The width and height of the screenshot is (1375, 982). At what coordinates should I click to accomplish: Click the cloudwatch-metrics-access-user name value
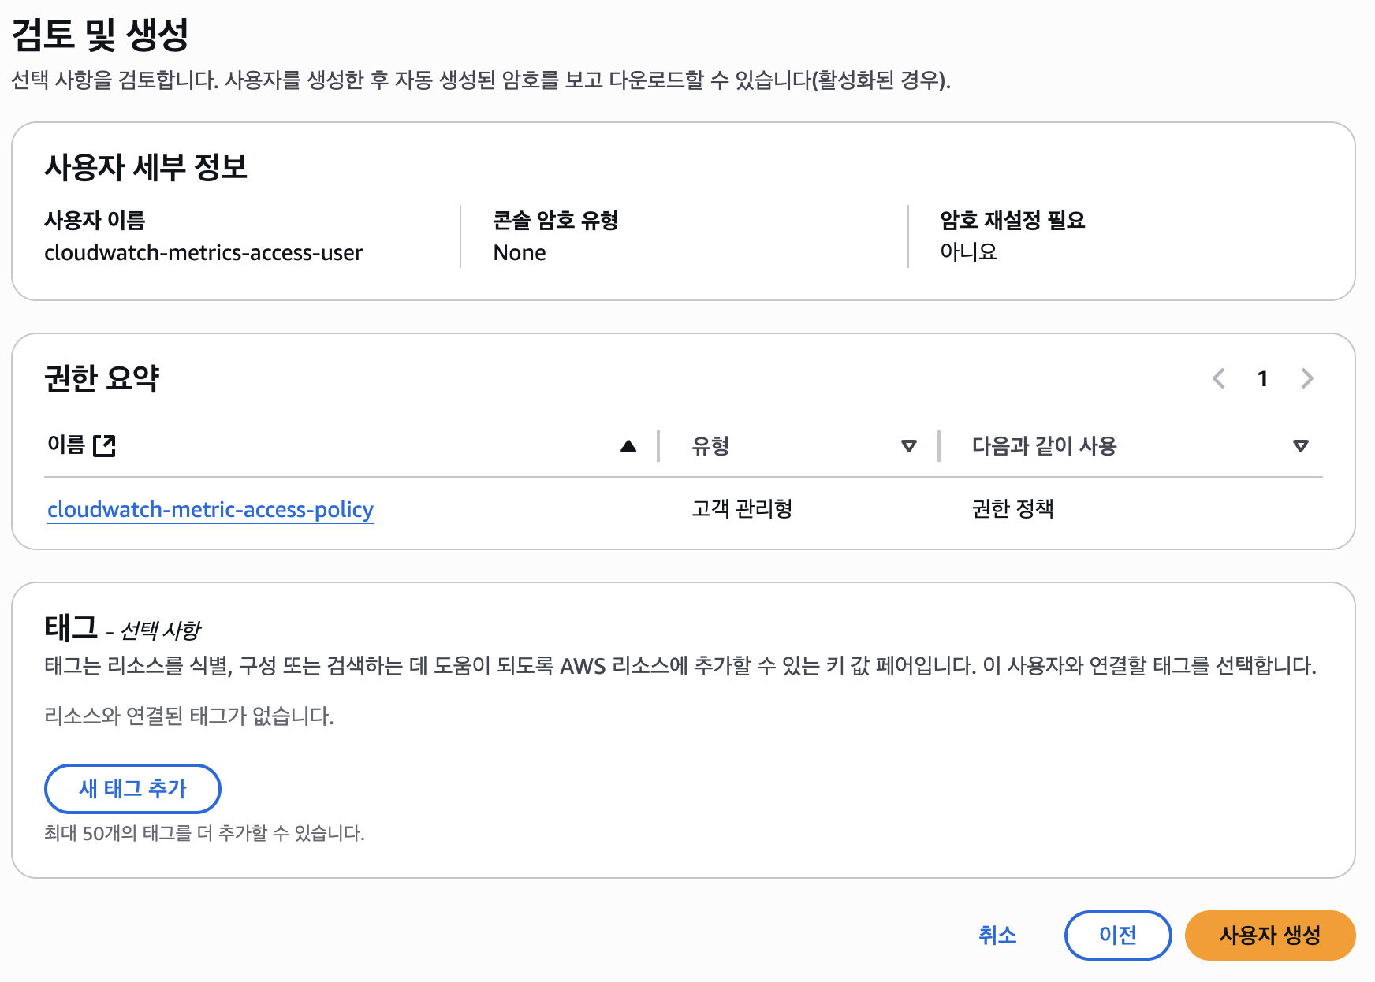tap(203, 253)
